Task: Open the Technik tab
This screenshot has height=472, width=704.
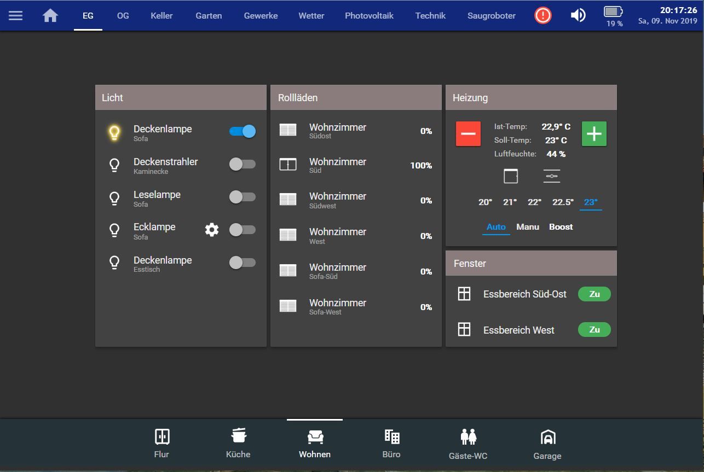Action: pyautogui.click(x=430, y=15)
